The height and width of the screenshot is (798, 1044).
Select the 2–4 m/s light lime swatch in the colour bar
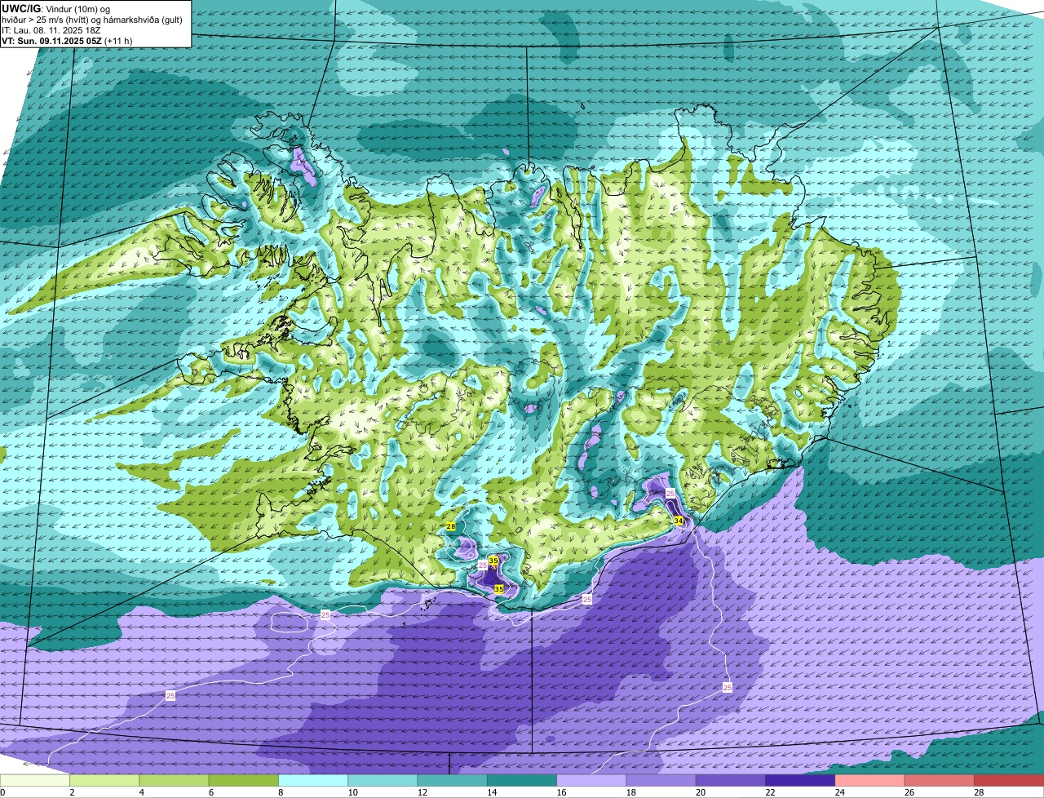click(x=104, y=780)
